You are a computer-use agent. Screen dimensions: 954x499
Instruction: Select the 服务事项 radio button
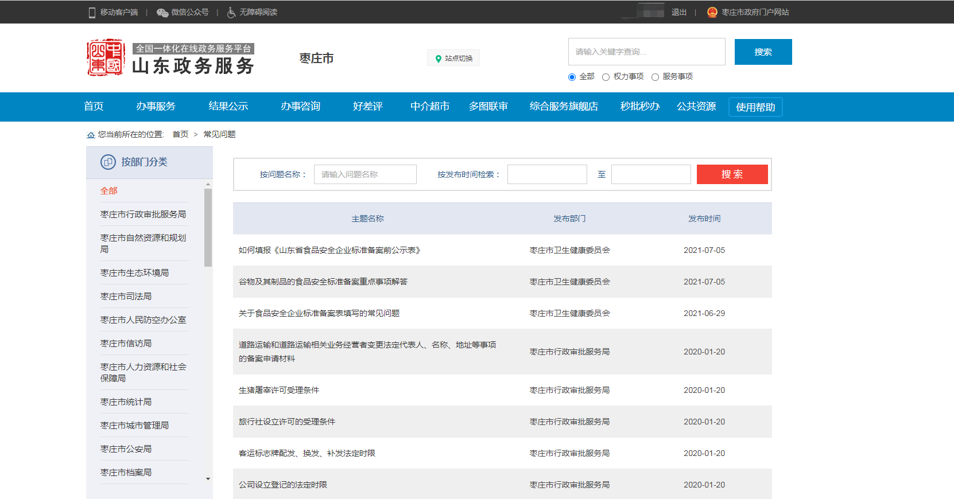coord(655,77)
